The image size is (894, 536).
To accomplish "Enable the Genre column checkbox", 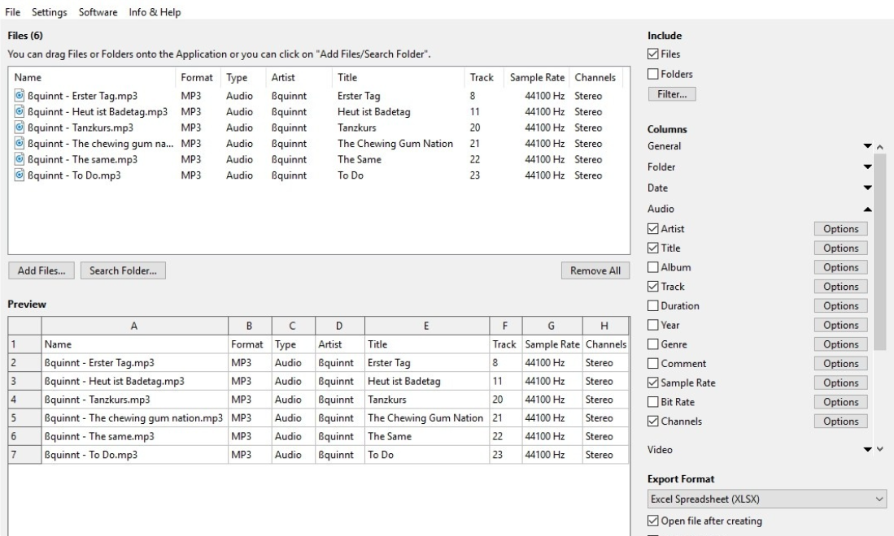I will click(x=653, y=344).
